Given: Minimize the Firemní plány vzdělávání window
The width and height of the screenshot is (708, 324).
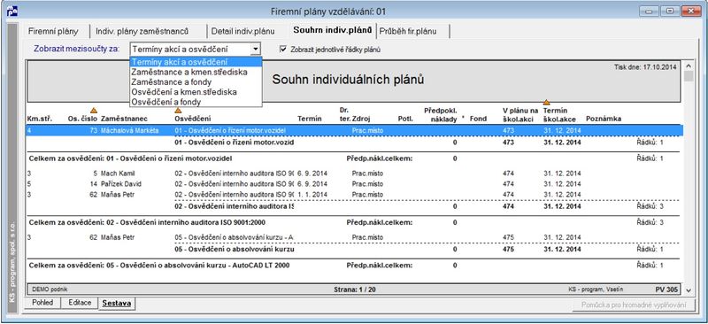Looking at the screenshot, I should tap(649, 12).
